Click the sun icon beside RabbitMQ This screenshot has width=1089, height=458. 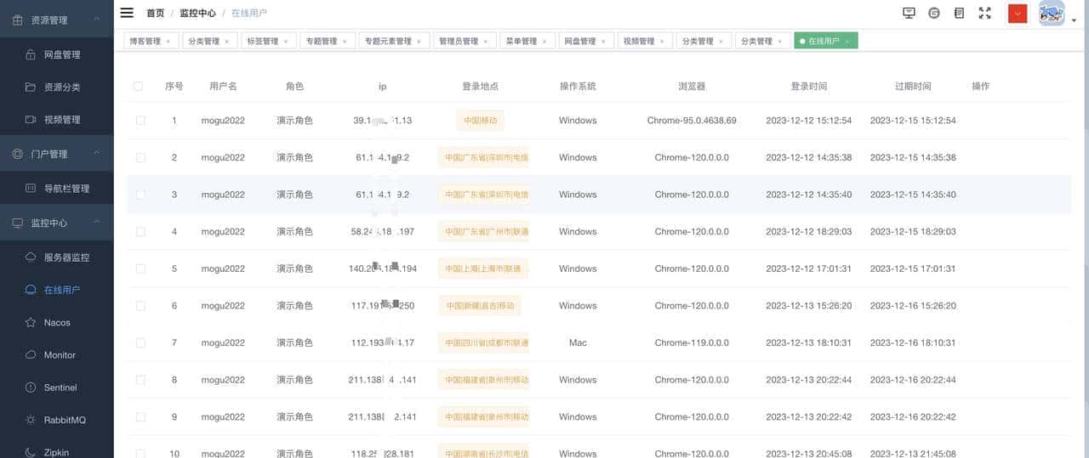(x=31, y=420)
